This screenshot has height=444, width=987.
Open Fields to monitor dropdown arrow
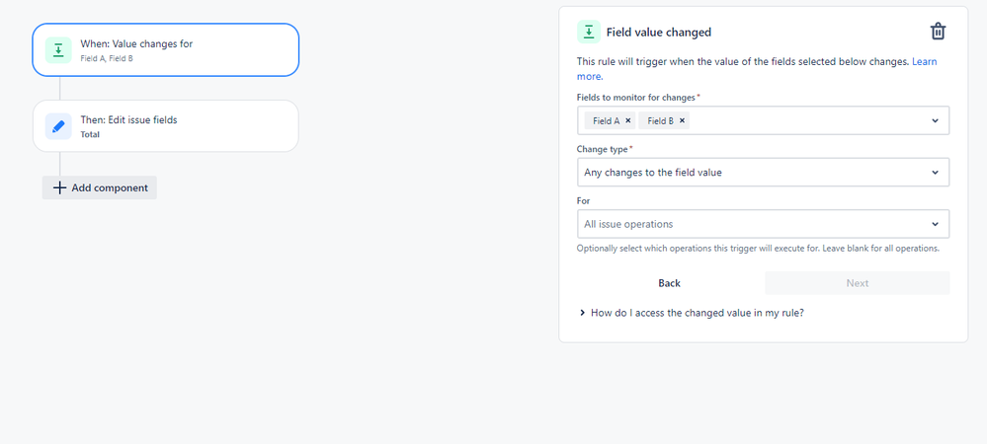935,120
